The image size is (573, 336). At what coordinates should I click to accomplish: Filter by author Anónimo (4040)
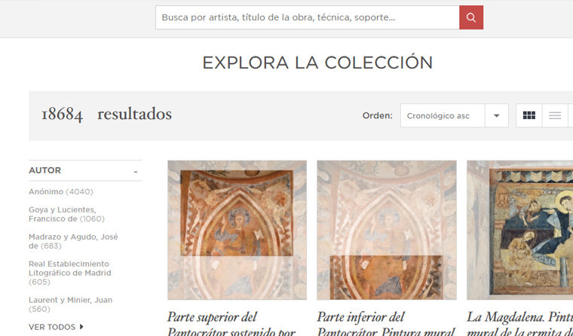(x=61, y=191)
